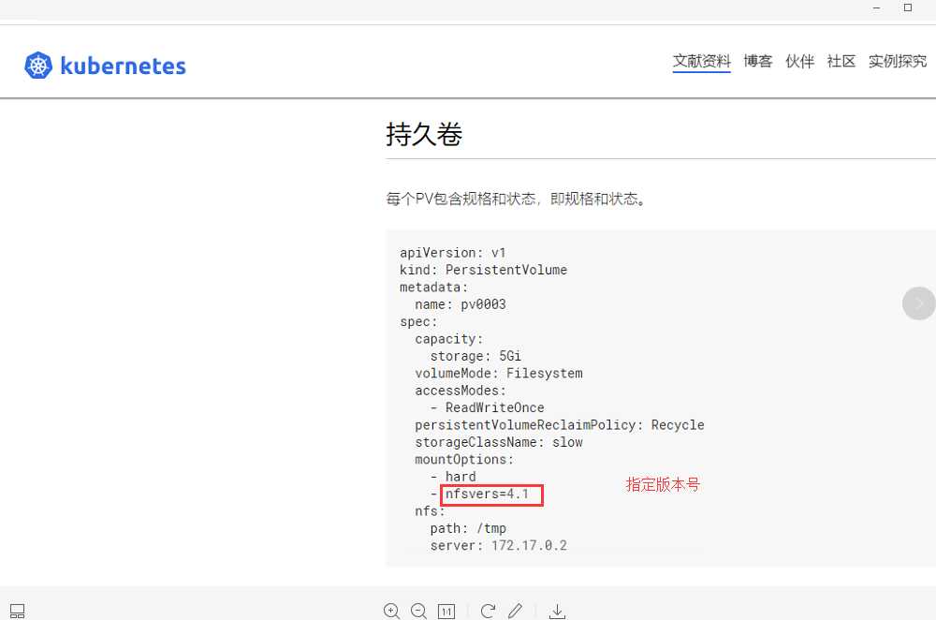The width and height of the screenshot is (936, 620).
Task: Click the line apiVersion: v1
Action: [x=452, y=253]
